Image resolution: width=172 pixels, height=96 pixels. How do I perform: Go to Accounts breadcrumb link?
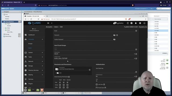point(49,27)
